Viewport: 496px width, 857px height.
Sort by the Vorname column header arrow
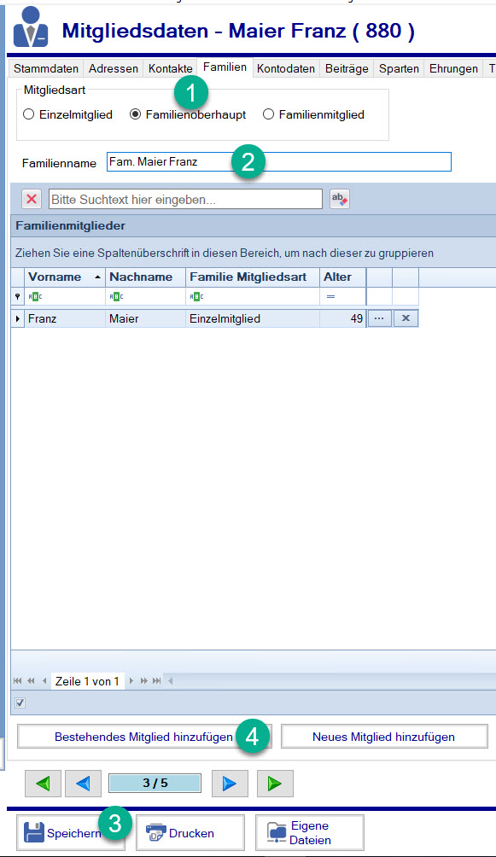point(97,277)
